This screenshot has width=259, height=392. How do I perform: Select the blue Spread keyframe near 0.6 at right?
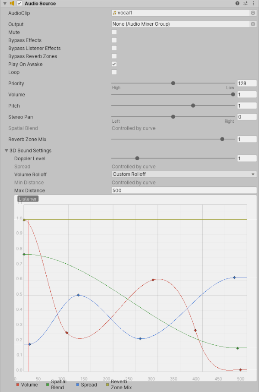coord(234,278)
